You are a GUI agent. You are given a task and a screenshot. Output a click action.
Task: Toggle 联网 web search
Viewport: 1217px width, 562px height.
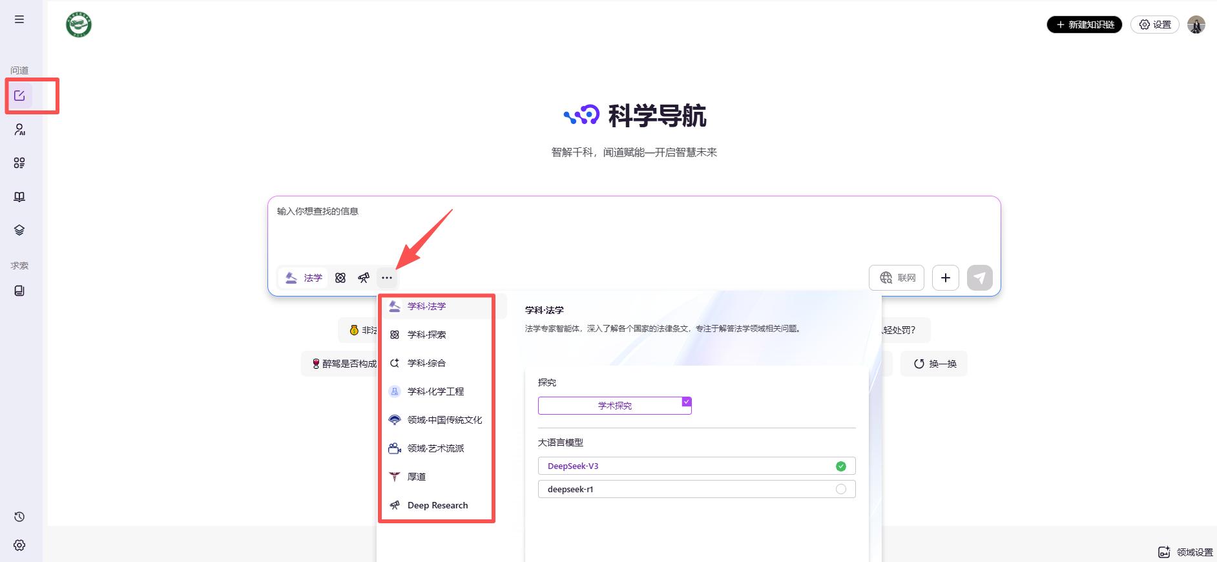pyautogui.click(x=897, y=278)
